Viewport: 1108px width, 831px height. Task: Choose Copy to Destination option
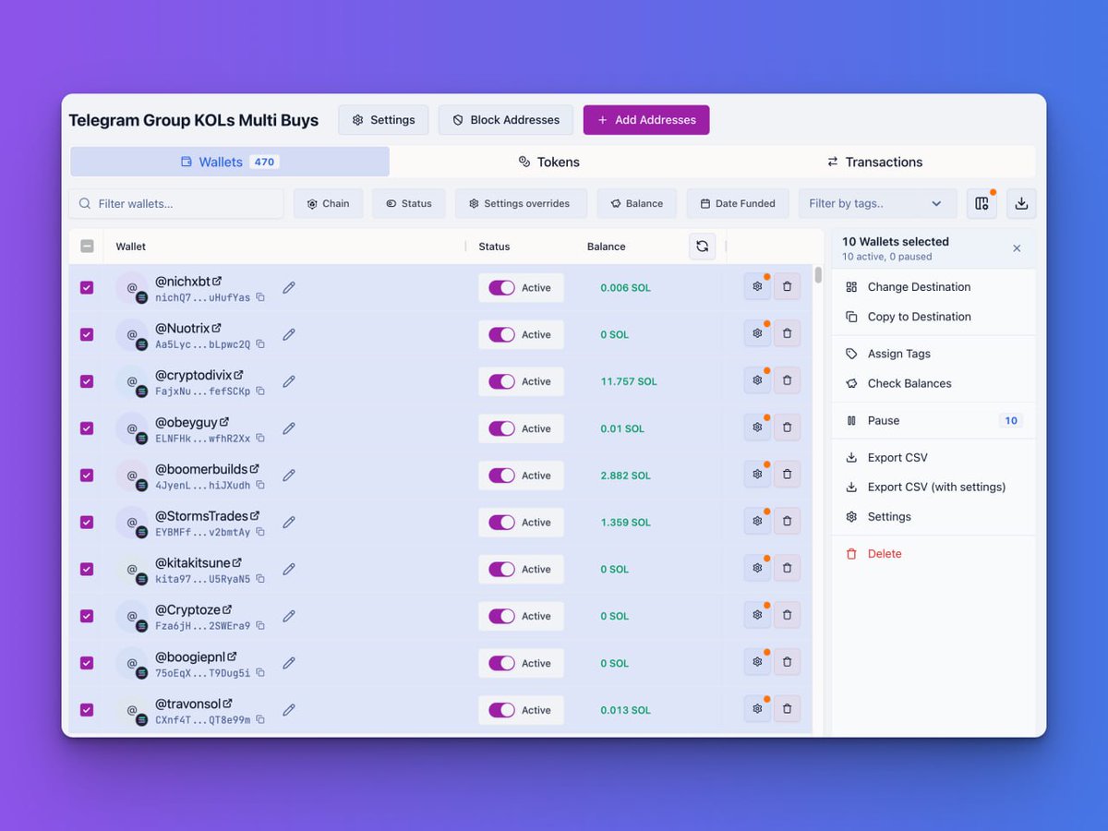coord(933,317)
